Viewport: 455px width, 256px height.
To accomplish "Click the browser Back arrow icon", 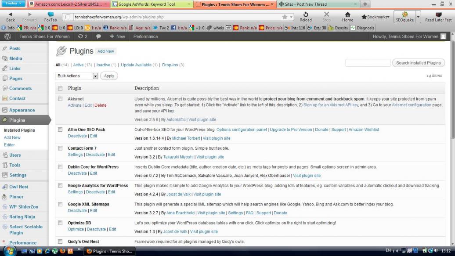I will (x=10, y=14).
